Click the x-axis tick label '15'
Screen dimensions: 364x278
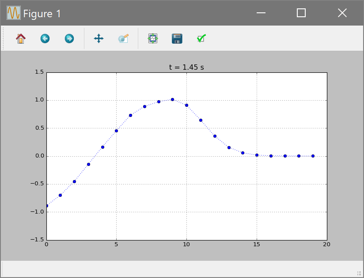click(257, 244)
